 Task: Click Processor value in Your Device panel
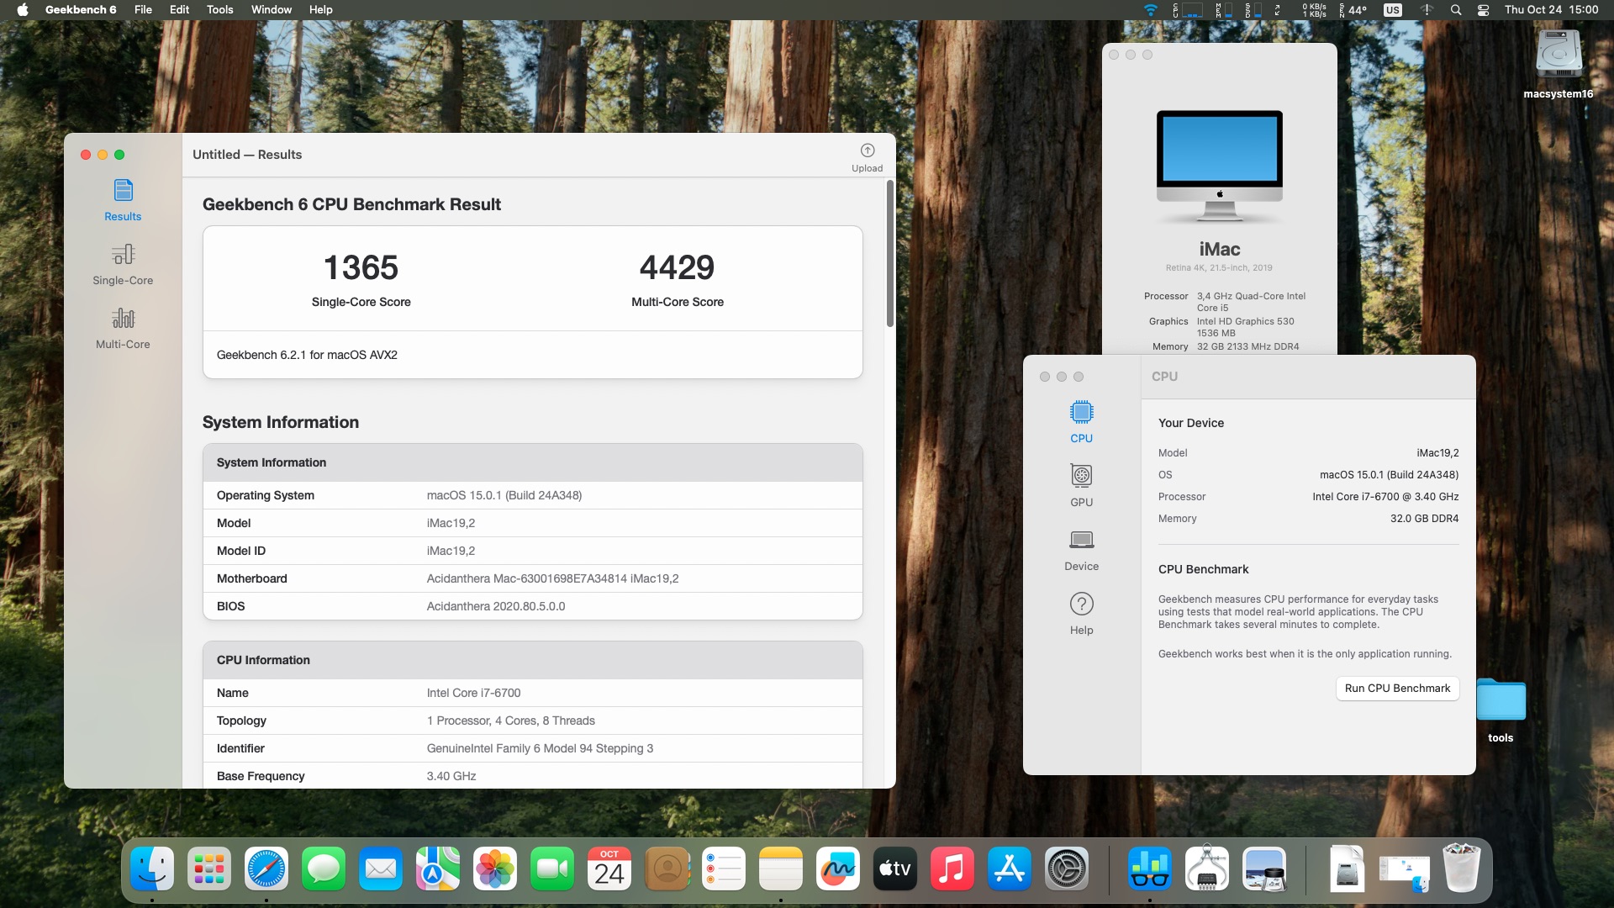click(x=1385, y=497)
